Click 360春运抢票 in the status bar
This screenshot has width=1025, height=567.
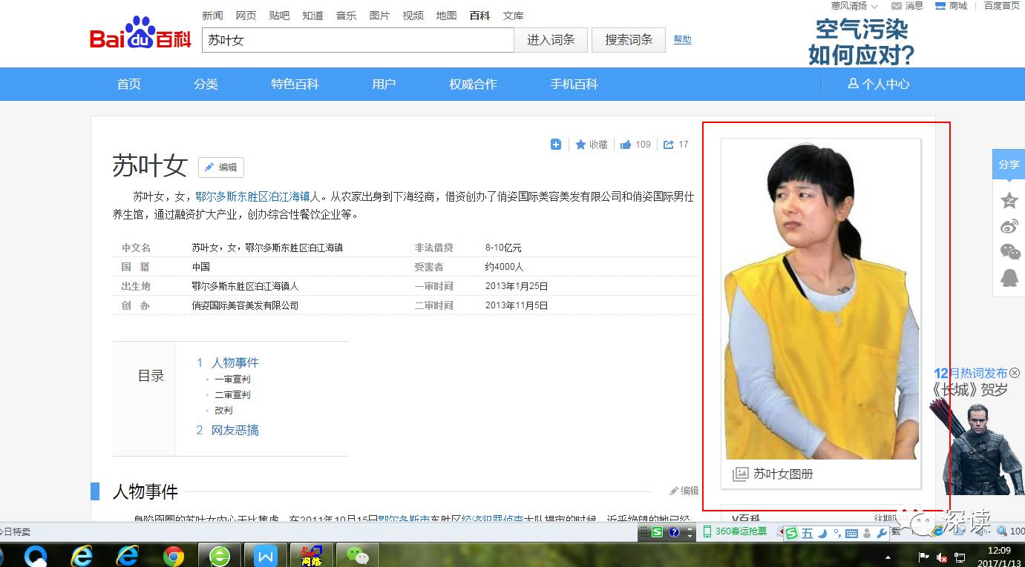[735, 531]
